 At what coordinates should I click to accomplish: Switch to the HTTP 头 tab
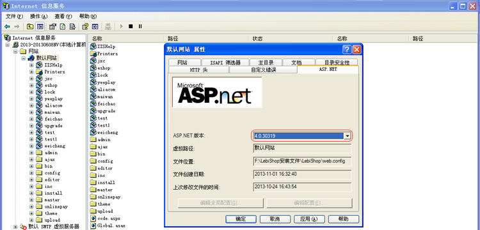(x=198, y=70)
